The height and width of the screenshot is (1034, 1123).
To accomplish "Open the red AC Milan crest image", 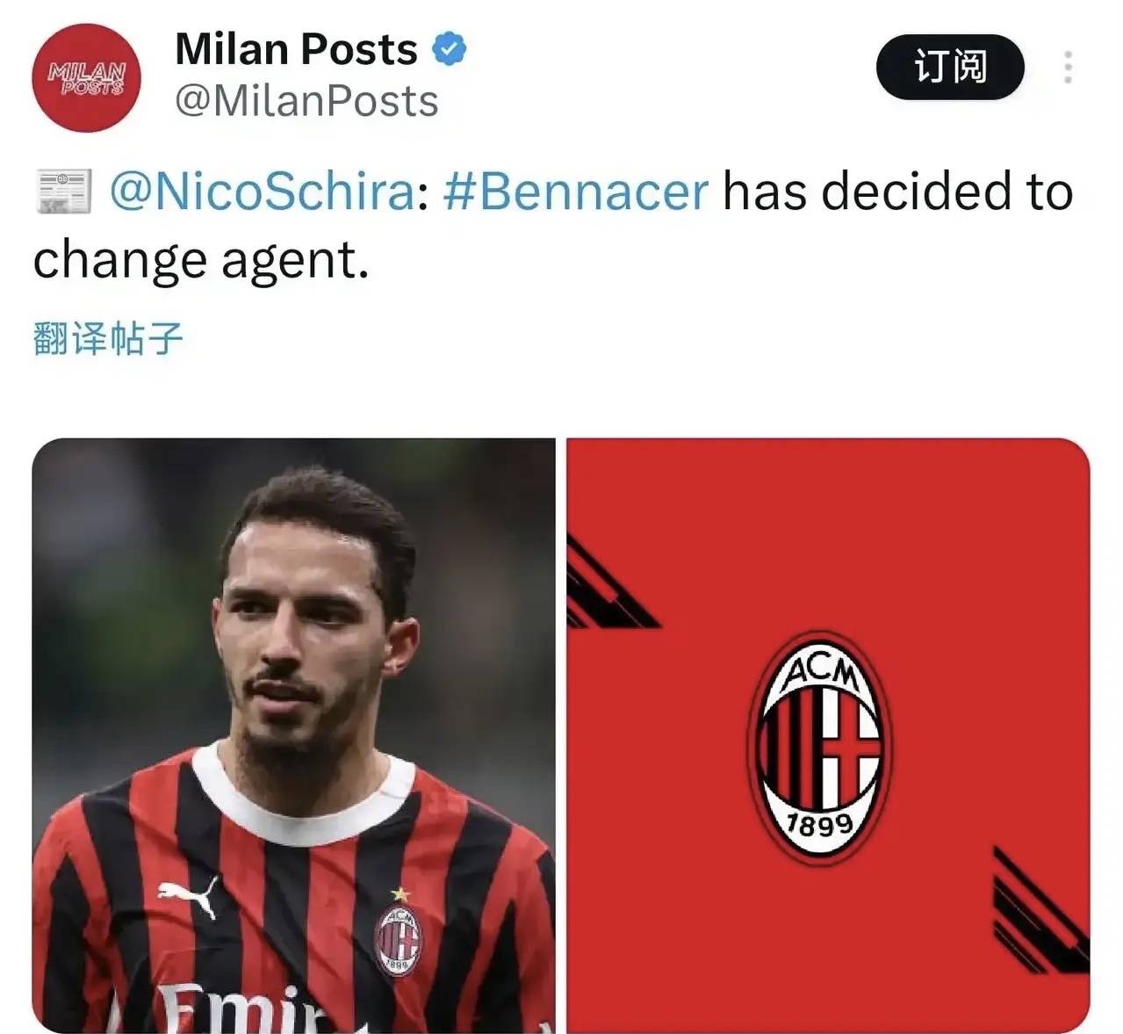I will point(828,735).
